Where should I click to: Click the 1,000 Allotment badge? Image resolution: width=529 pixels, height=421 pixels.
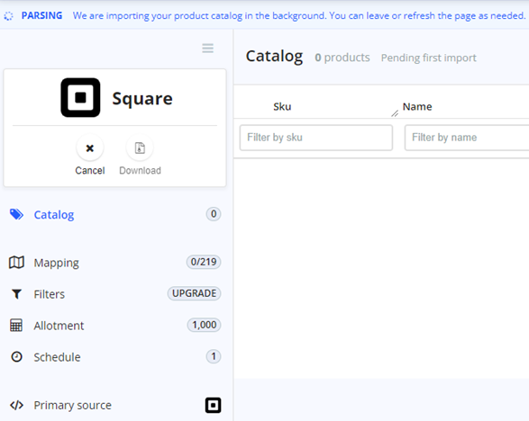[x=204, y=325]
